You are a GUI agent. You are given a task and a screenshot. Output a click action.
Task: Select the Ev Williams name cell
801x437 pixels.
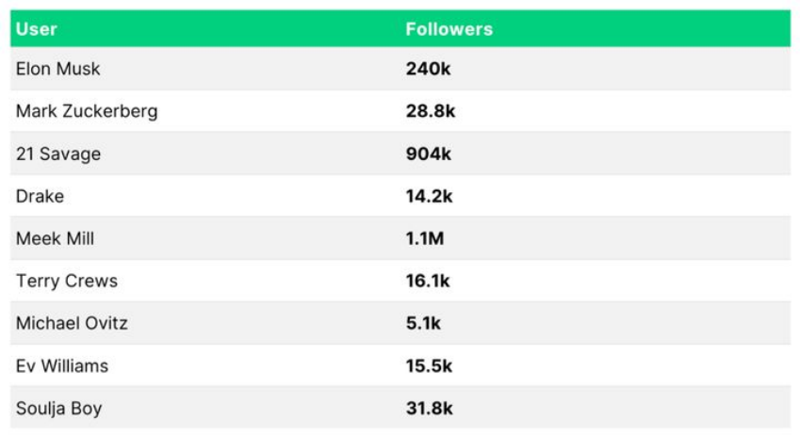tap(62, 365)
